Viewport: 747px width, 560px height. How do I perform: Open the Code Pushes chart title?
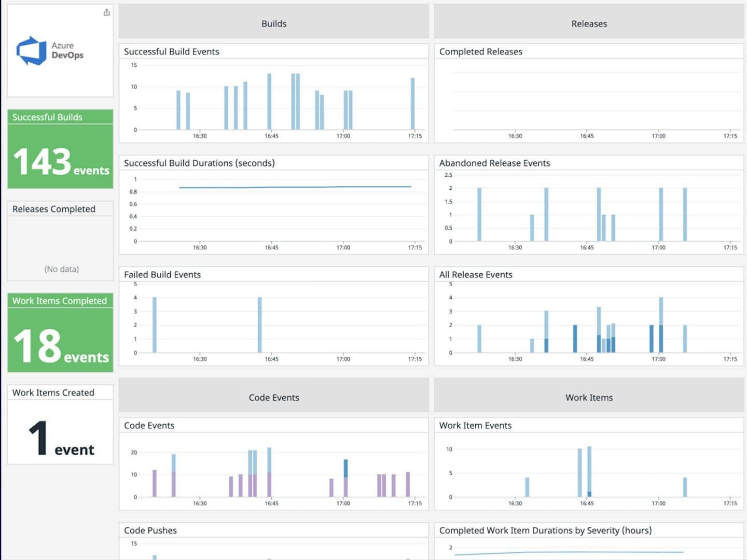click(150, 530)
